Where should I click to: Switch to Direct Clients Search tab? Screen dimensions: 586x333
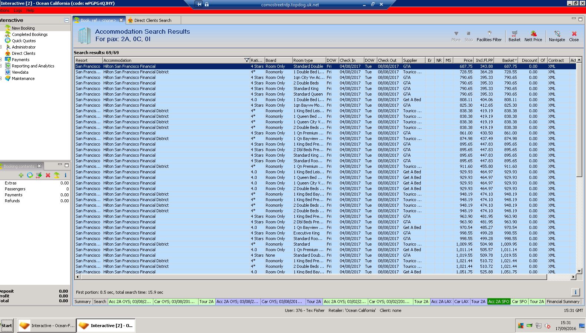click(x=153, y=20)
